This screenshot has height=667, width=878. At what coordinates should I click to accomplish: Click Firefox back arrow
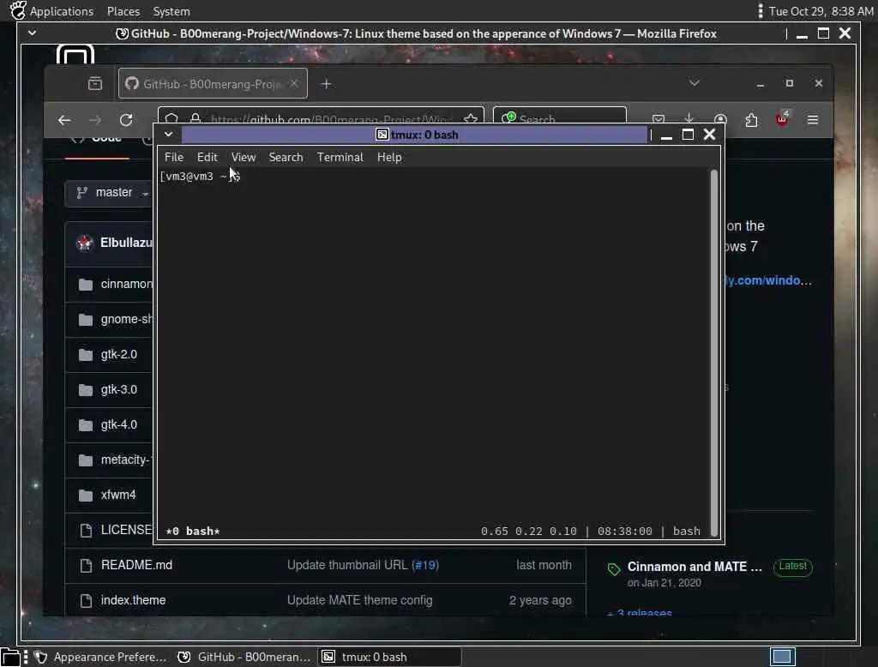coord(64,120)
